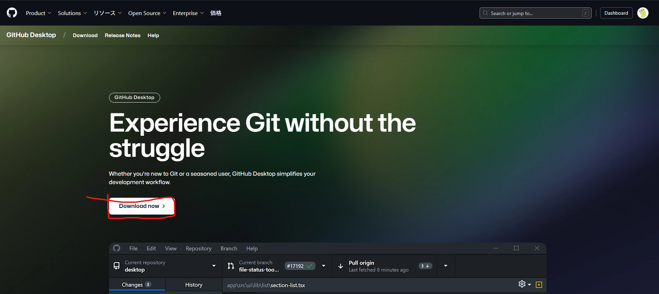Click the GitHub Octocat logo
Viewport: 659px width, 294px height.
pos(12,13)
